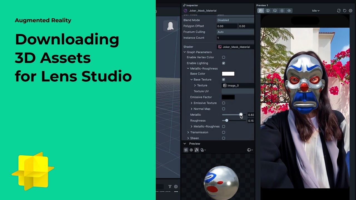The image size is (356, 200).
Task: Expand the Sheen group
Action: (x=188, y=138)
